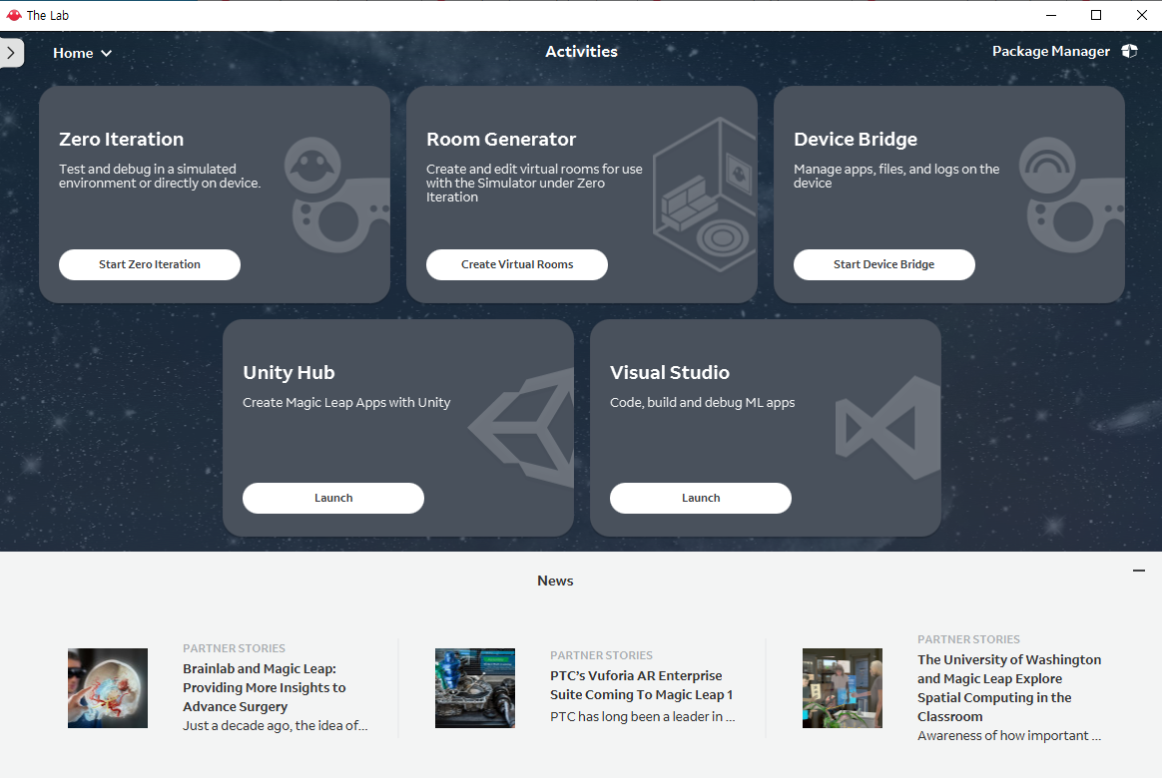Click the Package Manager box icon
Viewport: 1162px width, 778px height.
coord(1129,51)
